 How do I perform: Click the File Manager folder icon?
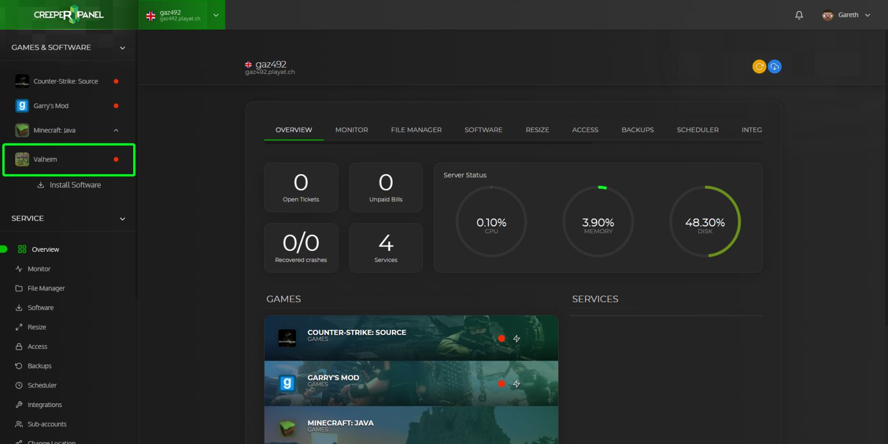[19, 288]
